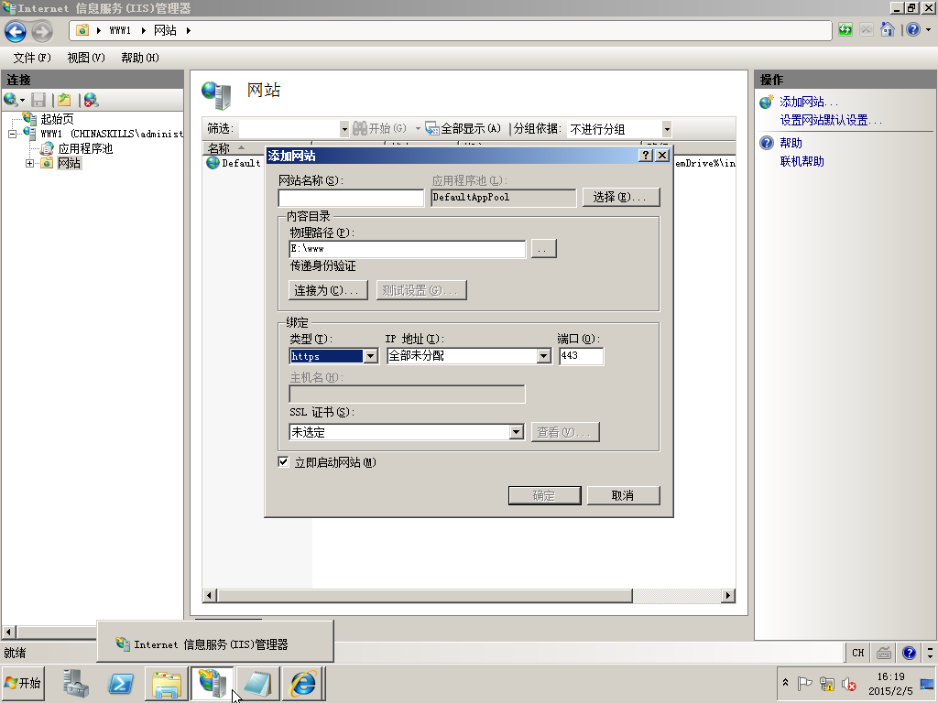Click the 选择(E)... button
The height and width of the screenshot is (703, 938).
[x=621, y=198]
